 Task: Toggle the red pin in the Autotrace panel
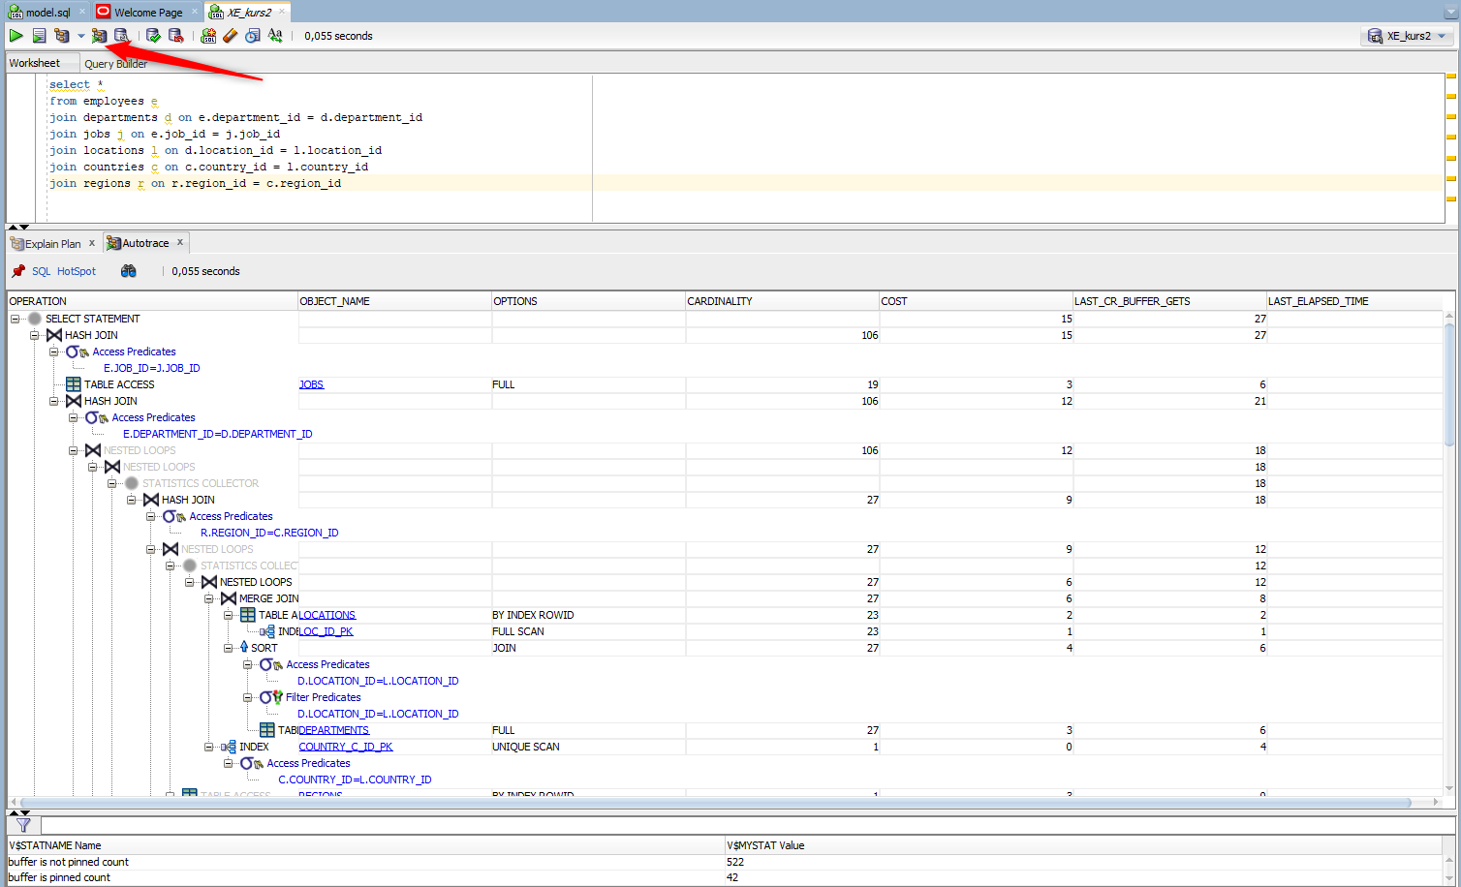[x=18, y=271]
